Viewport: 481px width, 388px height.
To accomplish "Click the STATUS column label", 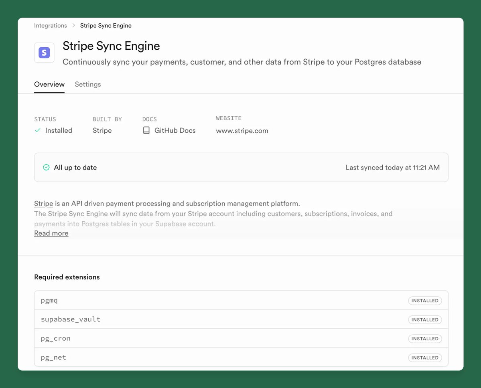I will coord(45,119).
